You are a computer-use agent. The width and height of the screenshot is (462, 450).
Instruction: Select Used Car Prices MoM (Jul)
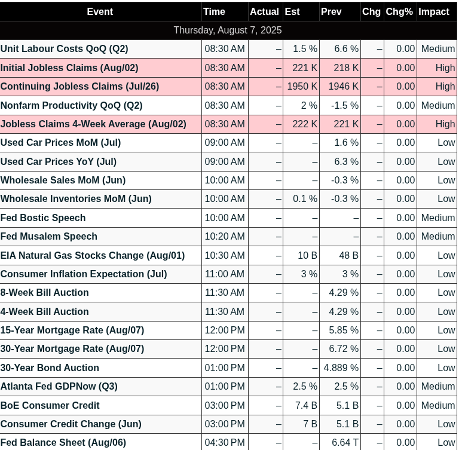point(60,142)
